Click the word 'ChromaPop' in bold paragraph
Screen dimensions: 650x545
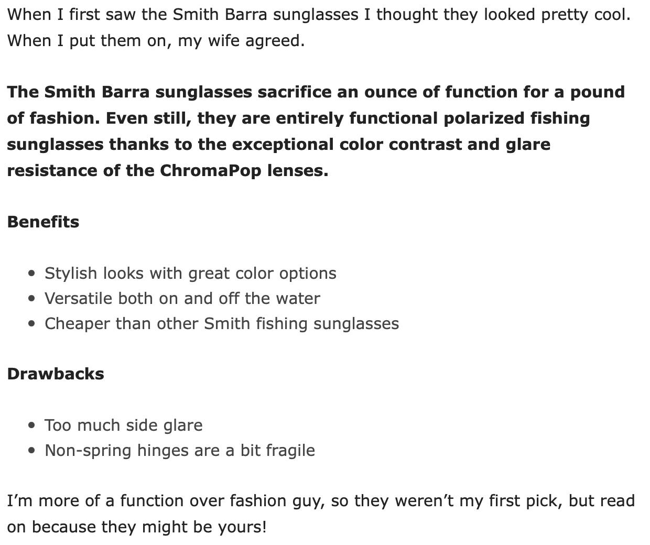(211, 171)
